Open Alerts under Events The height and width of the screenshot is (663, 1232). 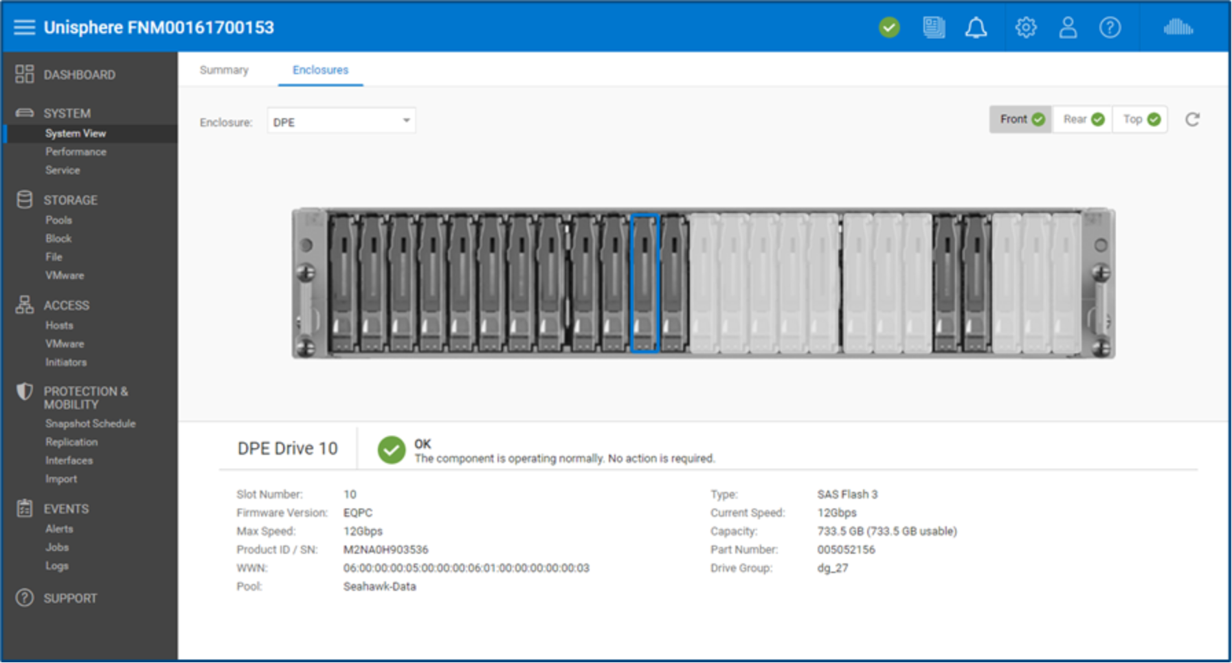point(59,529)
